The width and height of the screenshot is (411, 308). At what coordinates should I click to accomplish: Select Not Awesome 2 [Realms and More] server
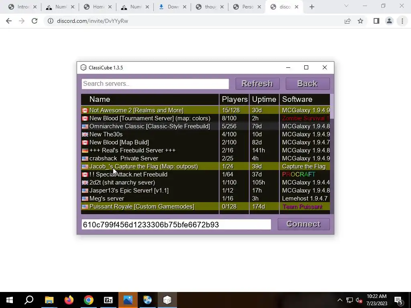[x=205, y=110]
